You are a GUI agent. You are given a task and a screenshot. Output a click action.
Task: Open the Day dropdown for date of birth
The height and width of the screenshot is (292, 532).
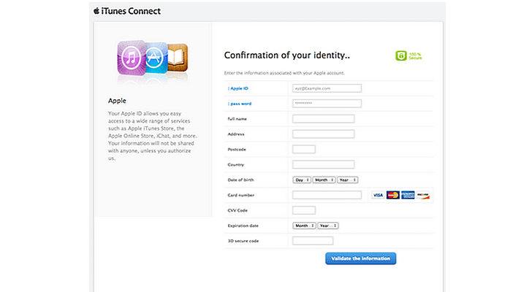coord(301,180)
